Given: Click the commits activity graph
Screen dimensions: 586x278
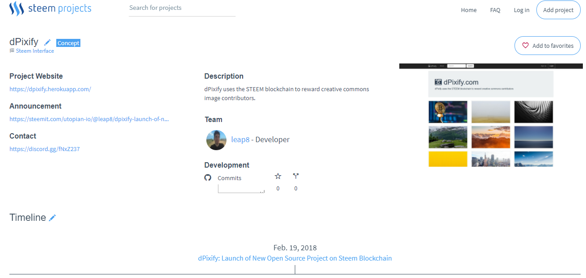Looking at the screenshot, I should 241,189.
